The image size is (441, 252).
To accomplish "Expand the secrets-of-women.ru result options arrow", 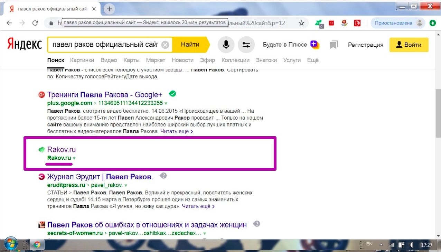I will [205, 234].
